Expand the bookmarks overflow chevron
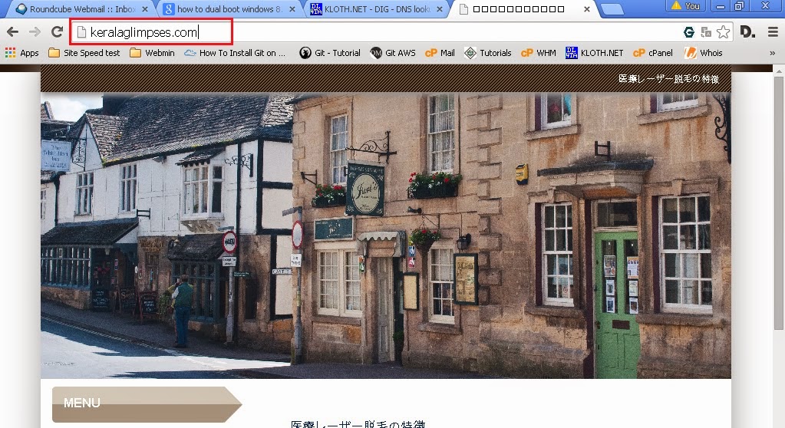This screenshot has height=428, width=785. pyautogui.click(x=772, y=53)
